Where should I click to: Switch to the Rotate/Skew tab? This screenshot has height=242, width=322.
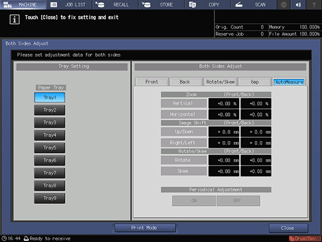pos(220,82)
